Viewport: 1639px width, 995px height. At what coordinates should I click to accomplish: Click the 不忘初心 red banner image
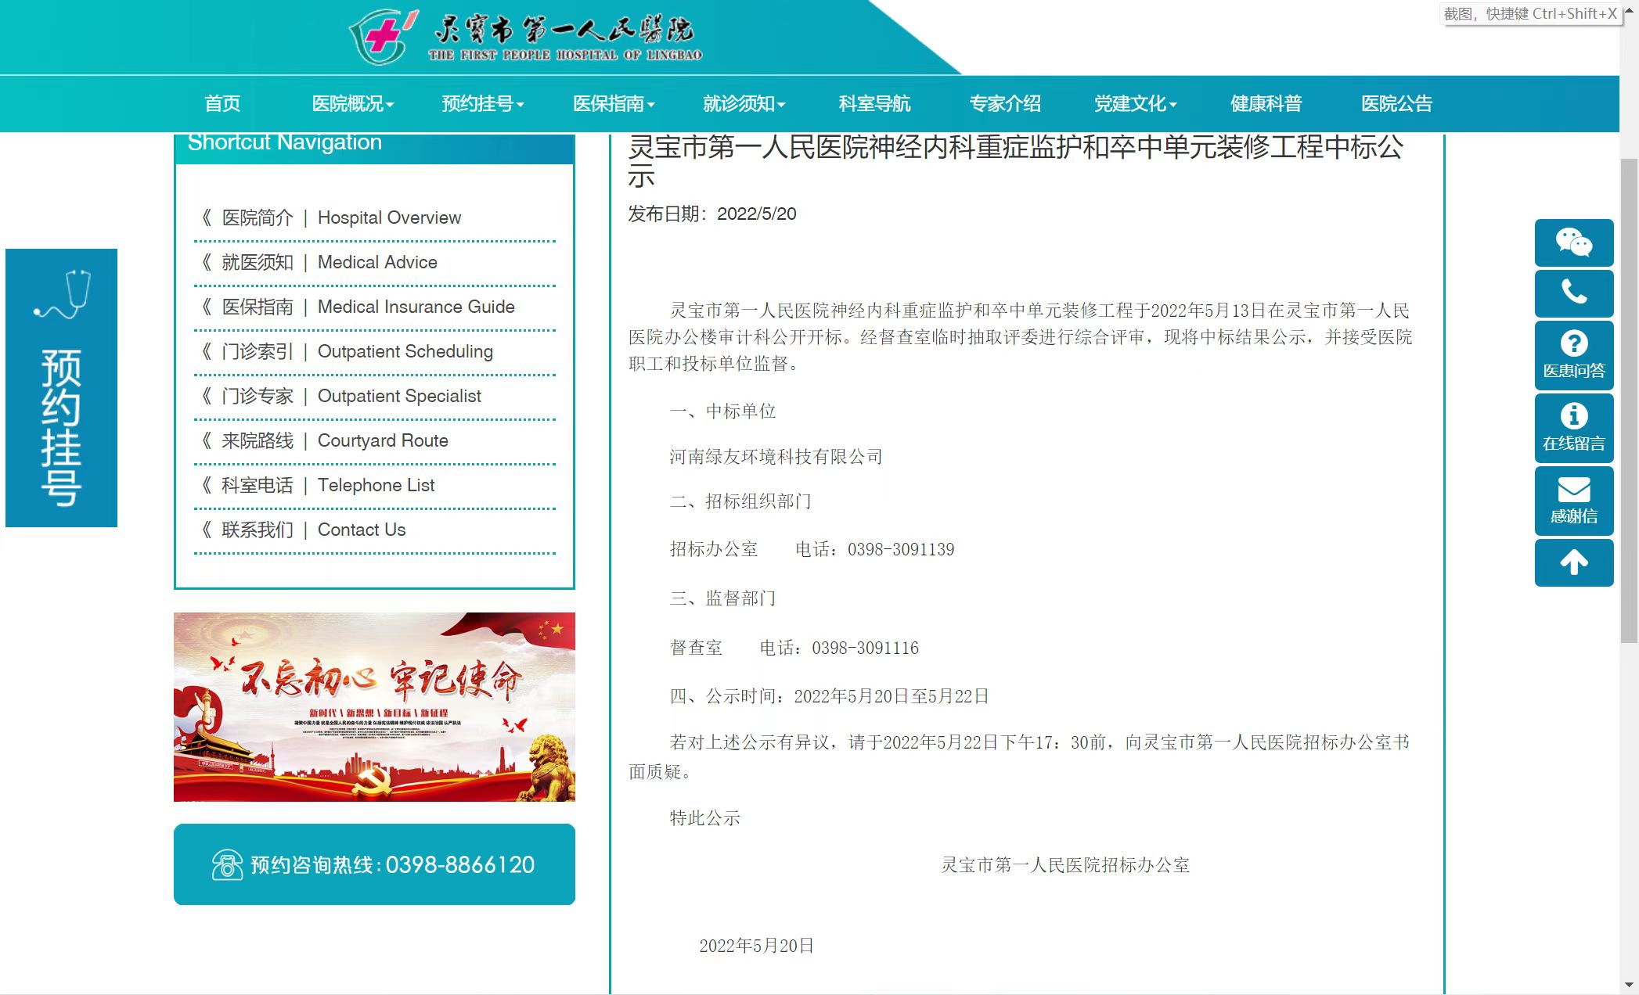(374, 706)
